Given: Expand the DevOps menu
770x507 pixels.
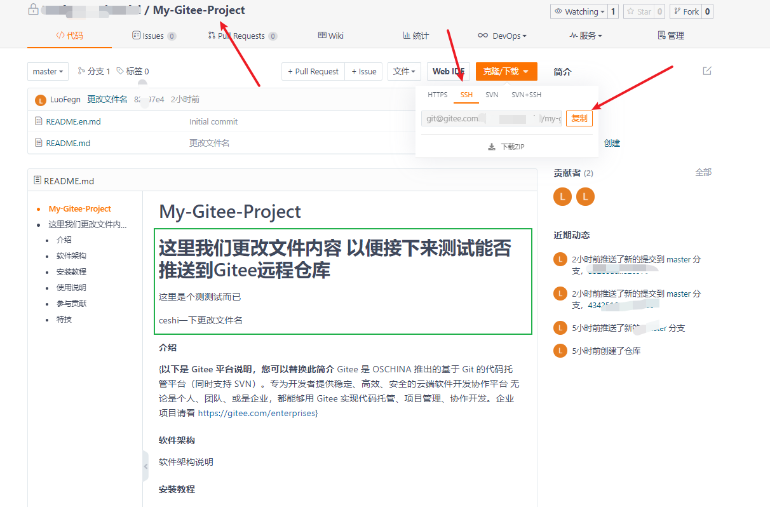Looking at the screenshot, I should tap(502, 36).
